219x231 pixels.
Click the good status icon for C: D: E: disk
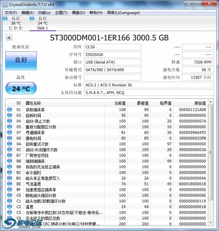pyautogui.click(x=5, y=18)
